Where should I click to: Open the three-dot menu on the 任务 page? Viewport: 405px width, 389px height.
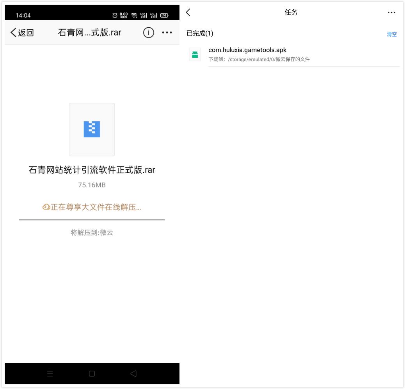tap(391, 12)
